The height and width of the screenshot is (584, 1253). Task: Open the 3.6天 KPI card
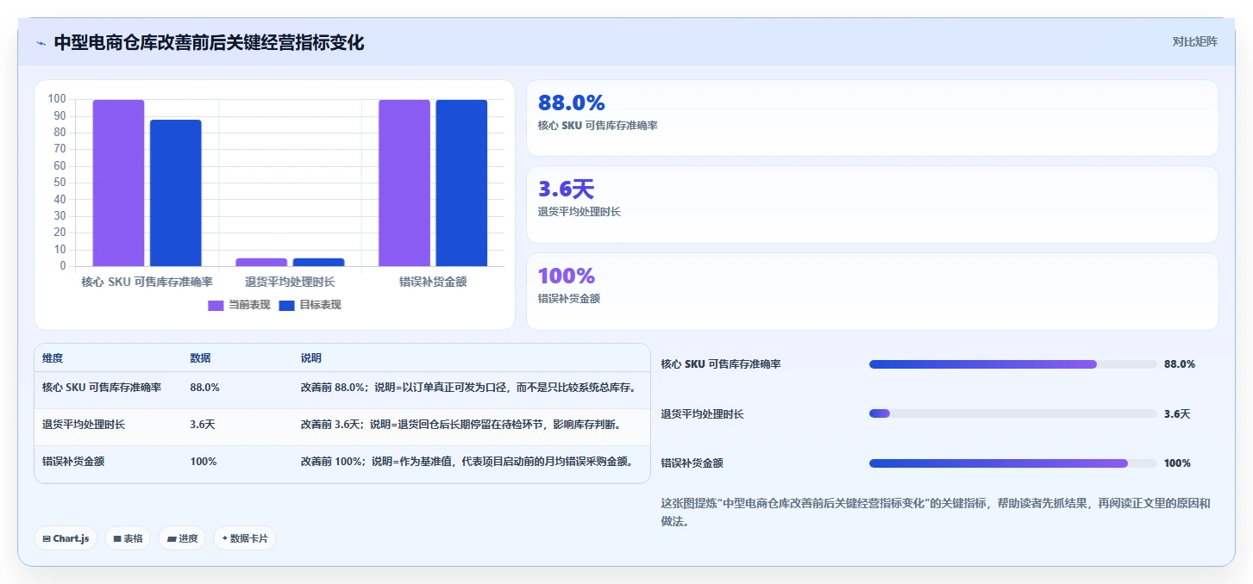(872, 204)
